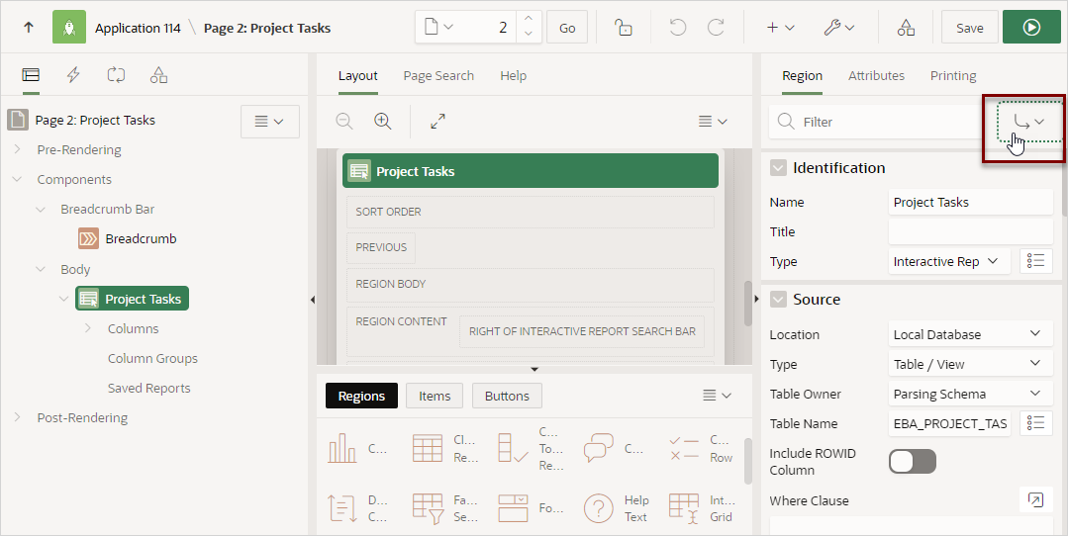The height and width of the screenshot is (536, 1068).
Task: Collapse the Body node
Action: click(41, 269)
